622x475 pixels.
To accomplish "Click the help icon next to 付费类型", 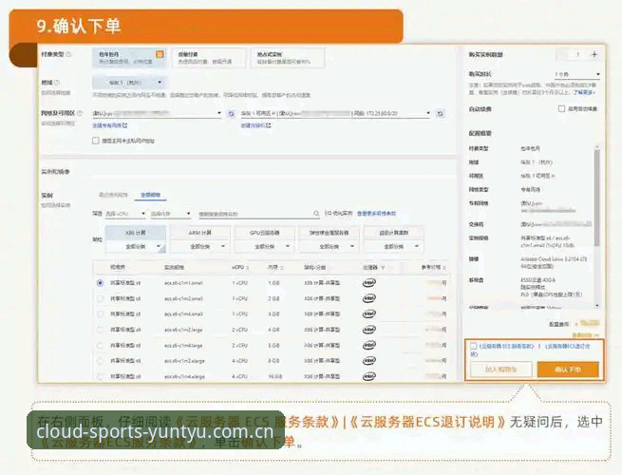I will pos(68,54).
